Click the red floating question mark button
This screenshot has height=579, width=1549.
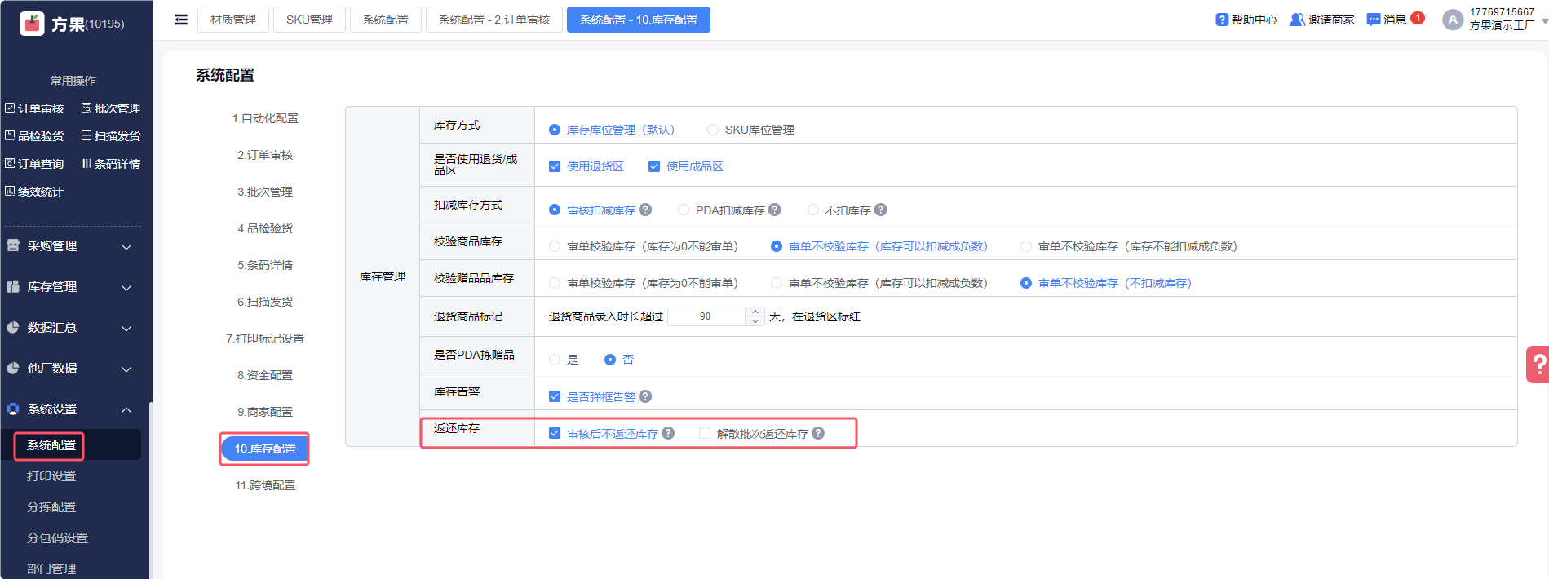point(1538,365)
